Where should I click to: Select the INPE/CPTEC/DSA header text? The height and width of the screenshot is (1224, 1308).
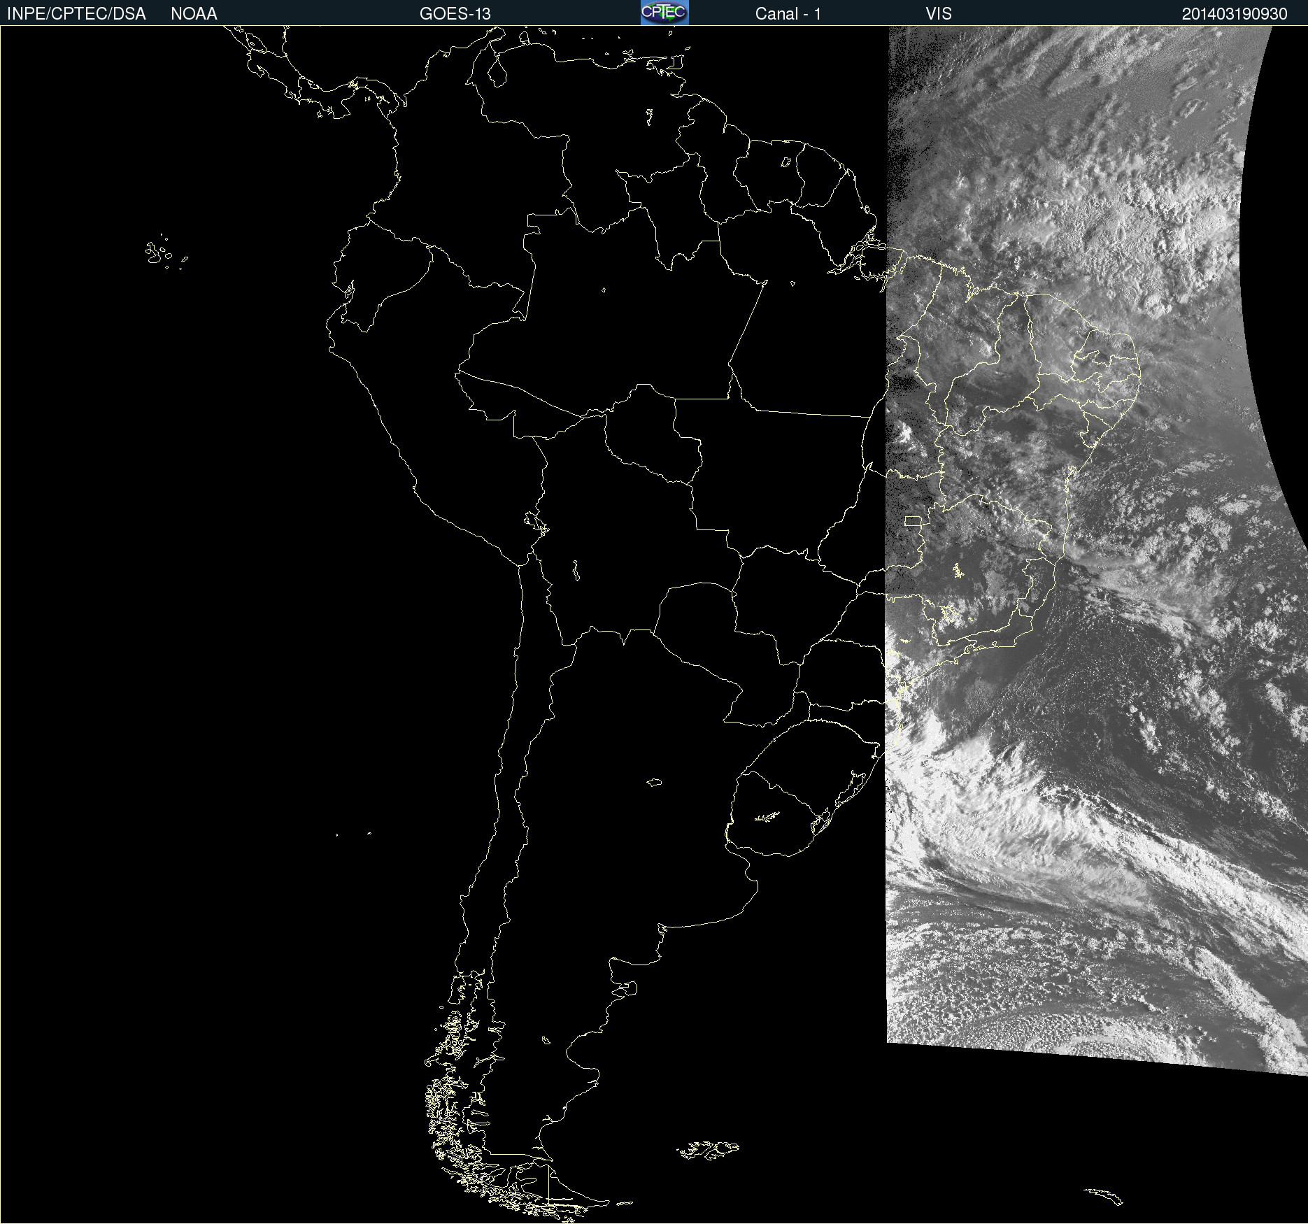point(76,14)
